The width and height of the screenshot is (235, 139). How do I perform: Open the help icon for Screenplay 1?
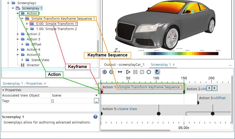coord(95,117)
